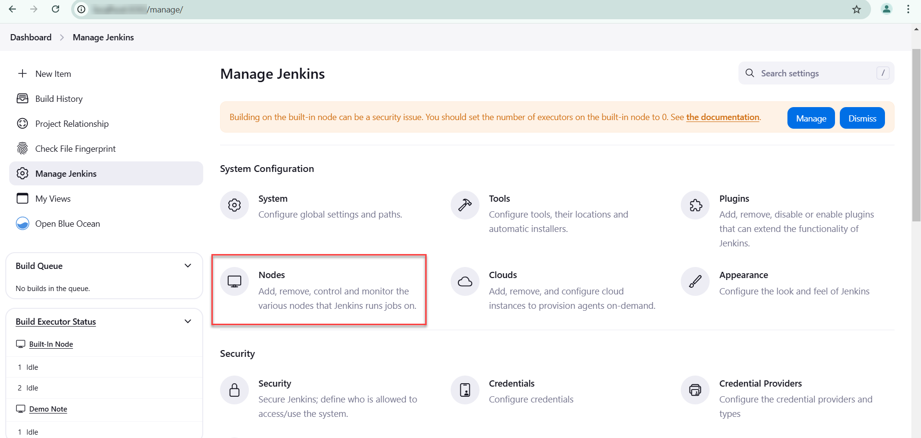Click the Check File Fingerprint icon
Viewport: 921px width, 438px height.
[22, 148]
